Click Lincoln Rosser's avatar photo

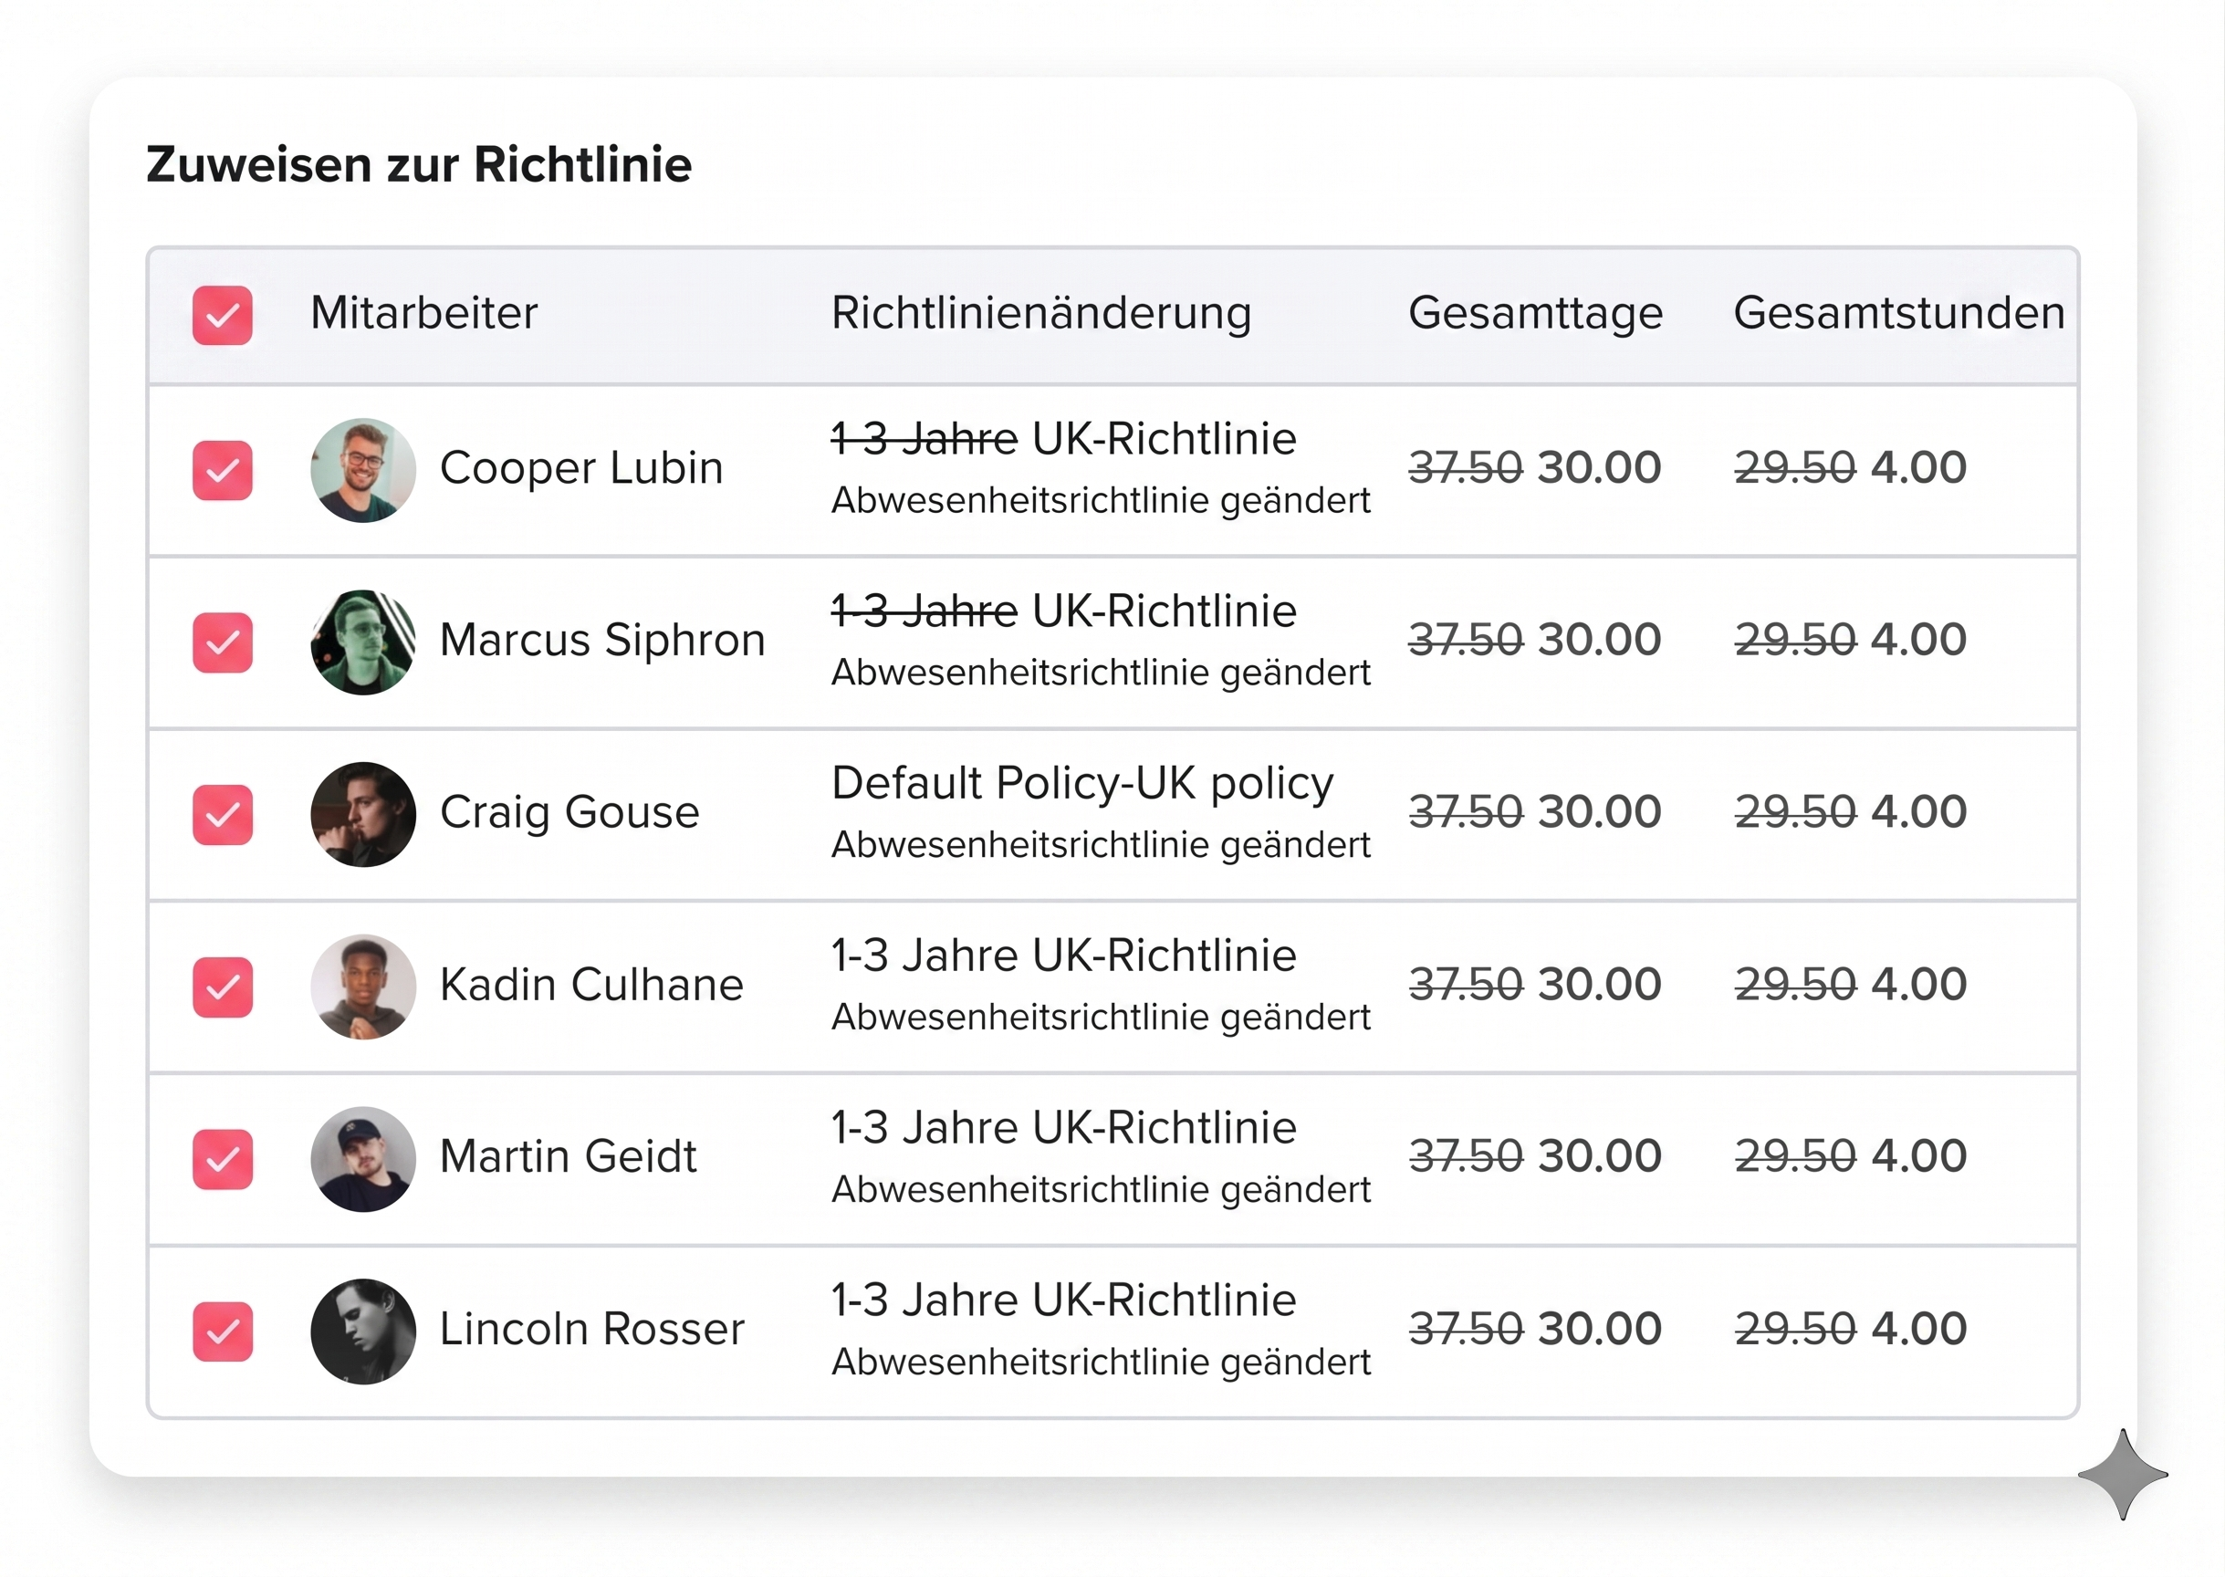[x=363, y=1331]
